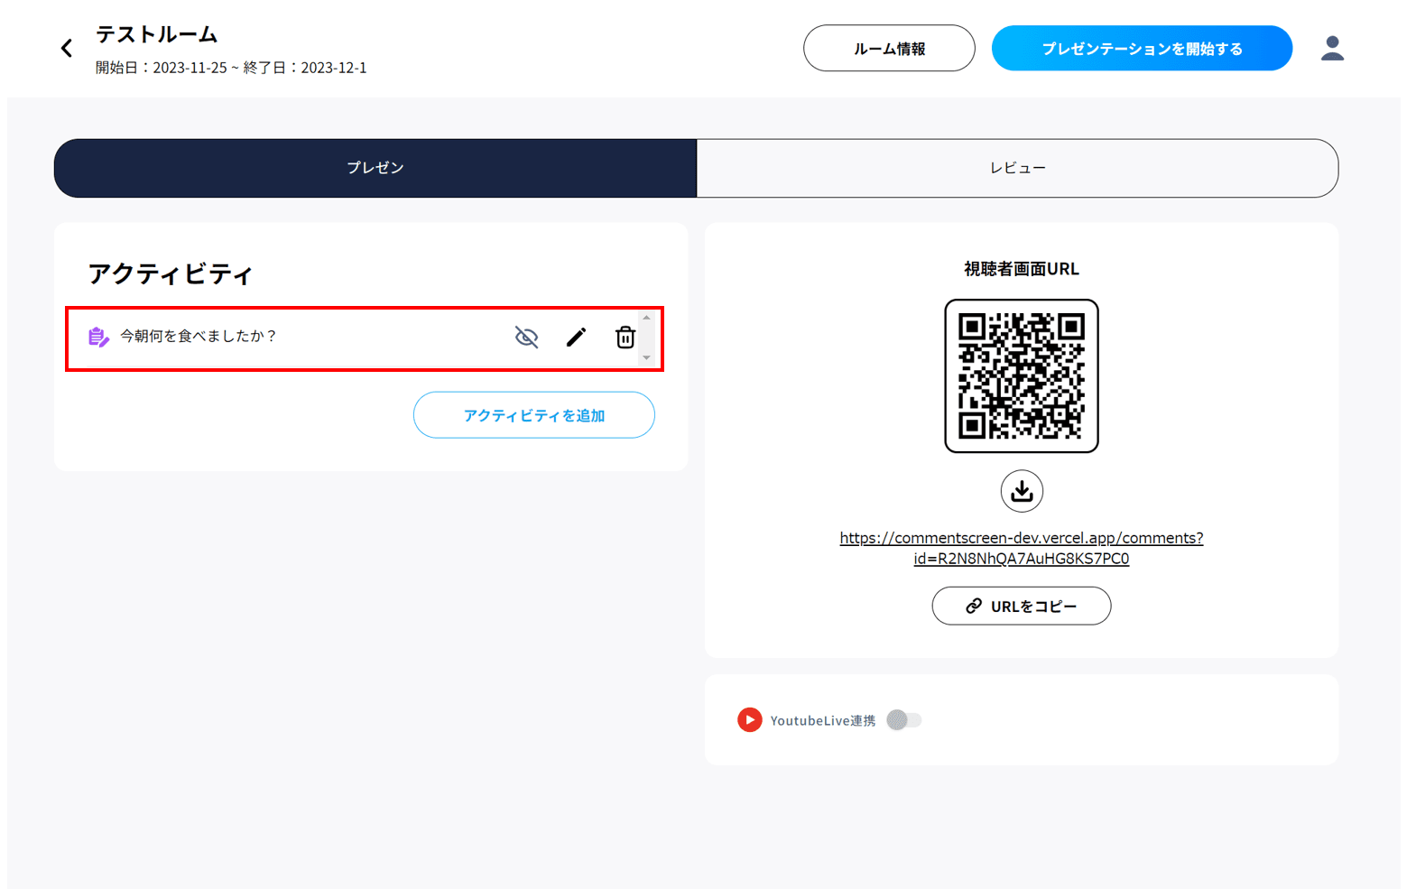
Task: Open the user profile icon
Action: pyautogui.click(x=1331, y=49)
